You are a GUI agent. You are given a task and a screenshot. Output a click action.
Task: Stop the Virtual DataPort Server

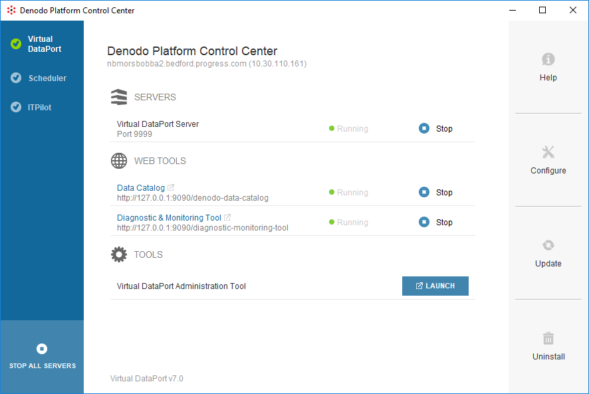436,129
